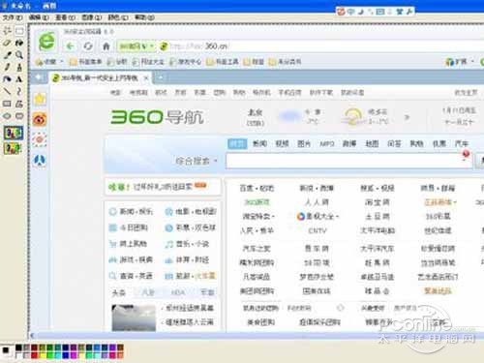The width and height of the screenshot is (484, 363).
Task: Pick the Airbrush spray tool
Action: [7, 79]
